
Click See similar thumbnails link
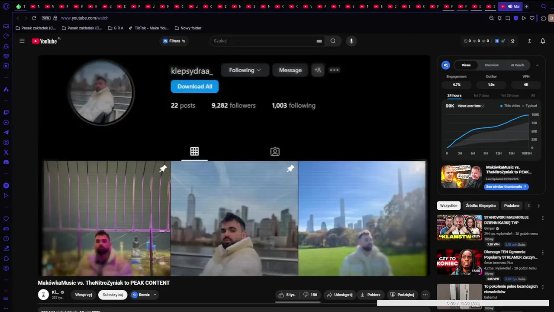pos(506,187)
